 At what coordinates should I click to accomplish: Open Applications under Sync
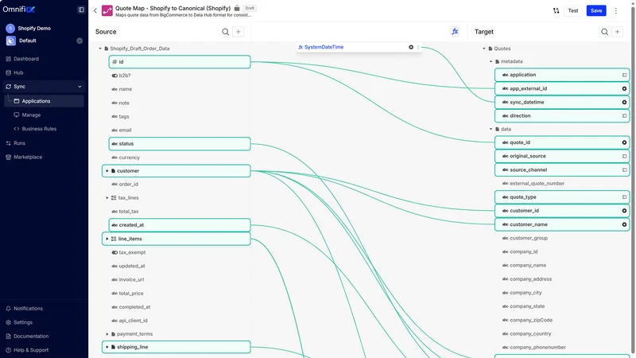[44, 101]
